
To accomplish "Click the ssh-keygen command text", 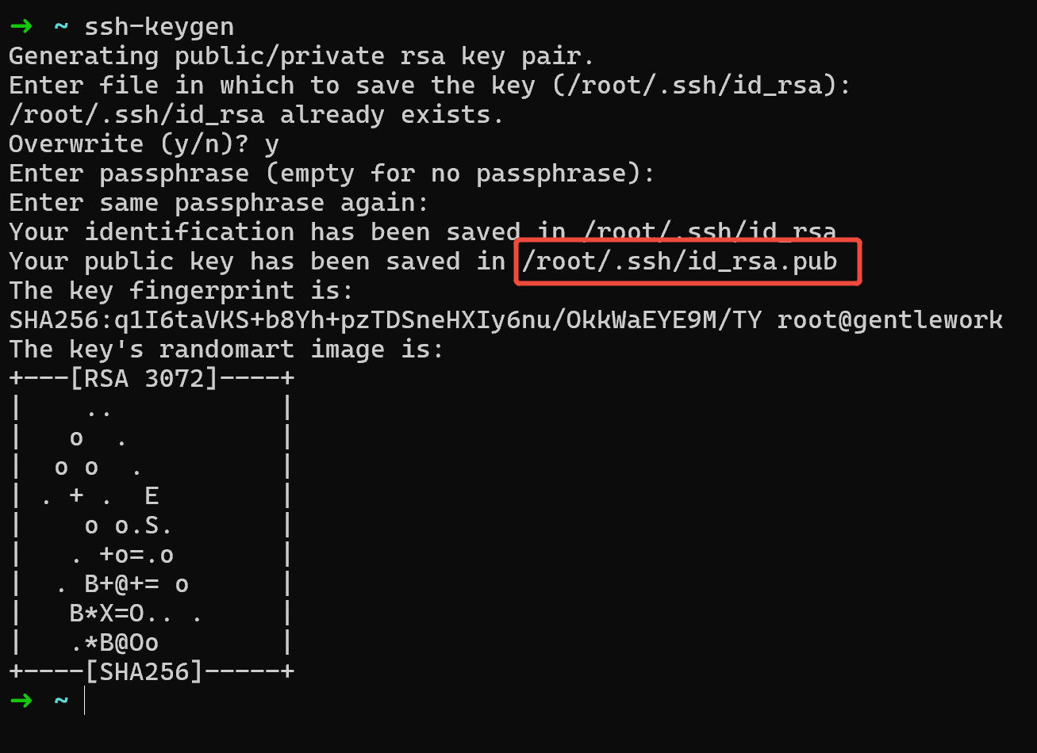I will [159, 26].
